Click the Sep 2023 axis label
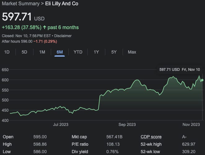The image size is (205, 155). pyautogui.click(x=127, y=124)
